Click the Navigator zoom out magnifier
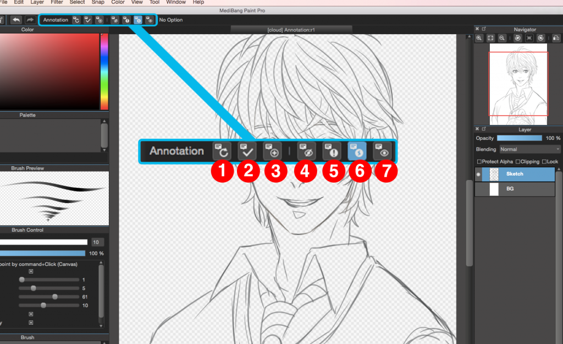The image size is (563, 344). click(x=502, y=38)
